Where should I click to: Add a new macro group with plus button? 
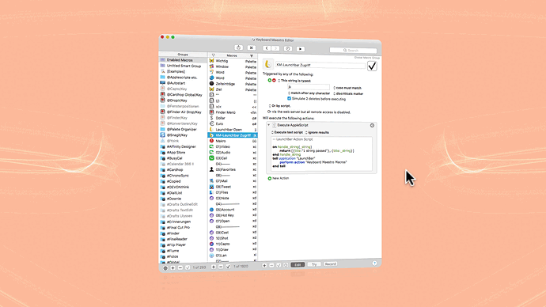173,267
